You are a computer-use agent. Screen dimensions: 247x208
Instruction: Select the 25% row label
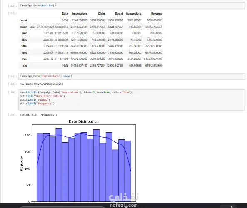point(25,40)
